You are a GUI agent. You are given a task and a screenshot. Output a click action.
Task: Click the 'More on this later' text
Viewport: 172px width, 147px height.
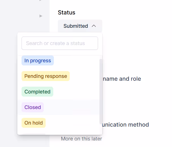click(x=81, y=139)
